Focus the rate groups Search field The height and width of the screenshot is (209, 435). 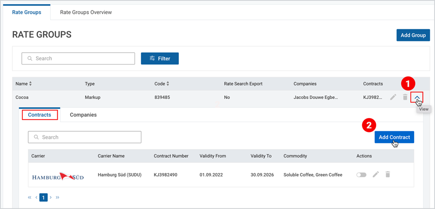point(78,59)
